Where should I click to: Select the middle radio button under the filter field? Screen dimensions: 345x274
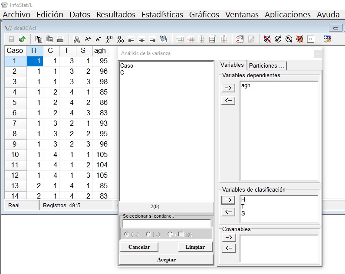[x=148, y=234]
